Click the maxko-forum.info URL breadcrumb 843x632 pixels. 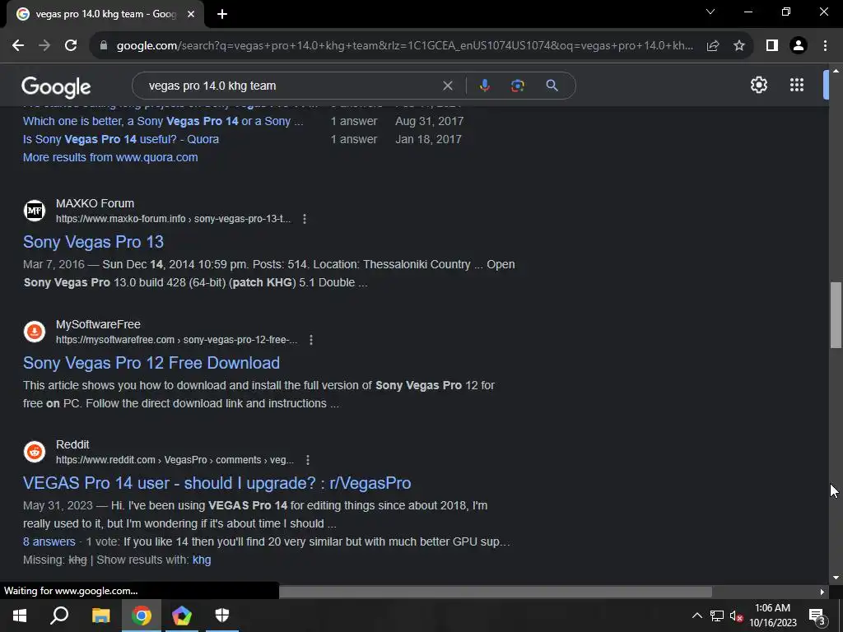[x=173, y=219]
